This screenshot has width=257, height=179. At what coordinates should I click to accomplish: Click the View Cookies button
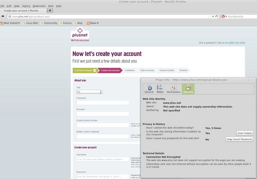coord(245,133)
